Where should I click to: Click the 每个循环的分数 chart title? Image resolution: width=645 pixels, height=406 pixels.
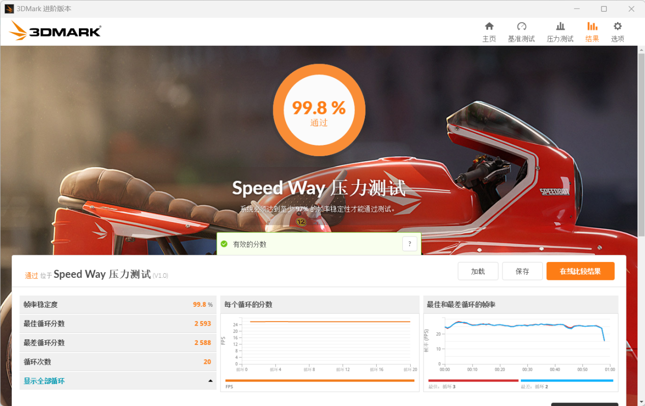coord(248,304)
